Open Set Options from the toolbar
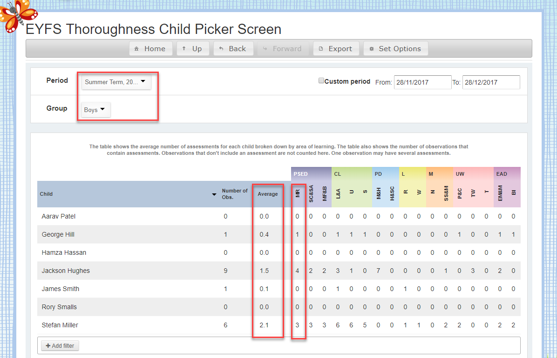This screenshot has width=557, height=358. pyautogui.click(x=395, y=49)
